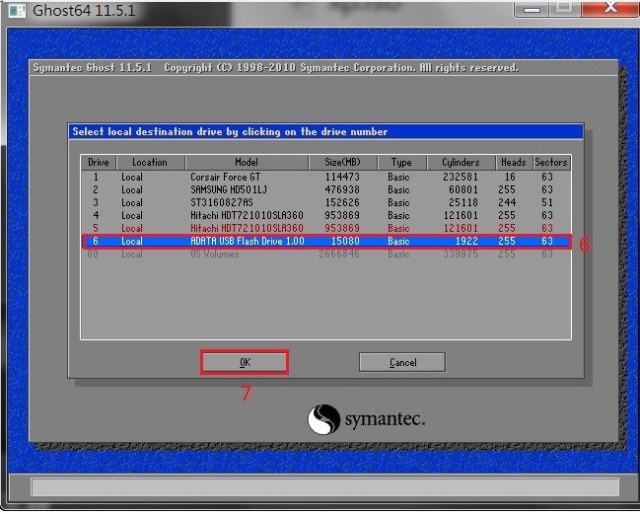The image size is (640, 514).
Task: Click the OK button
Action: [245, 362]
